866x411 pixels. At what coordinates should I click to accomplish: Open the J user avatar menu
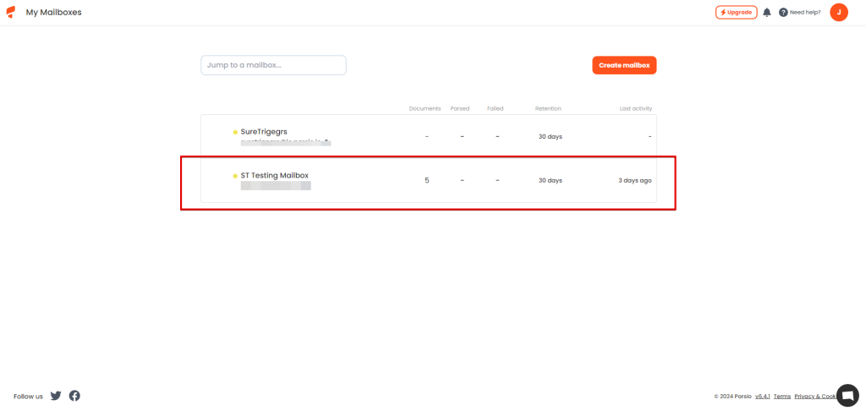pyautogui.click(x=838, y=13)
